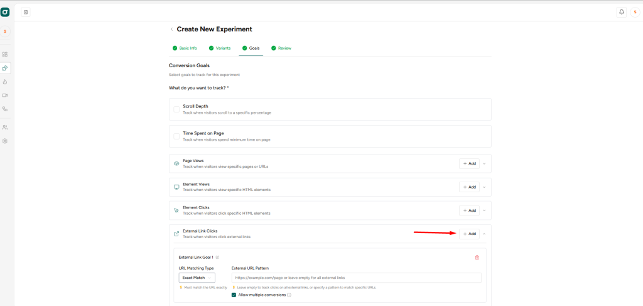The height and width of the screenshot is (306, 643).
Task: Click the back arrow beside Create New Experiment
Action: (171, 30)
